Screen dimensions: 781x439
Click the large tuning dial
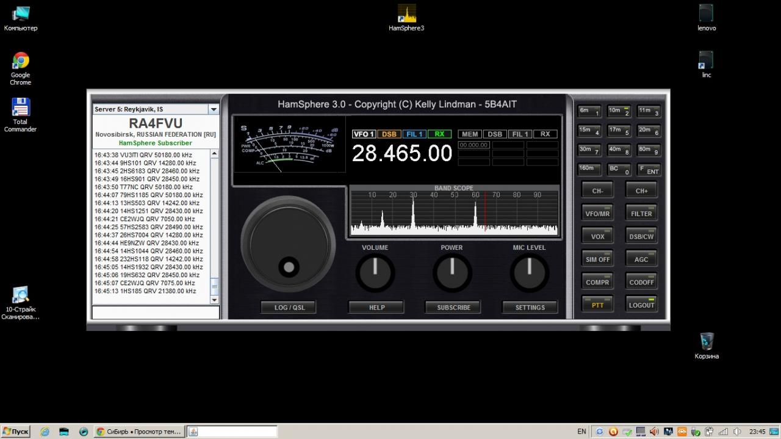[x=288, y=244]
